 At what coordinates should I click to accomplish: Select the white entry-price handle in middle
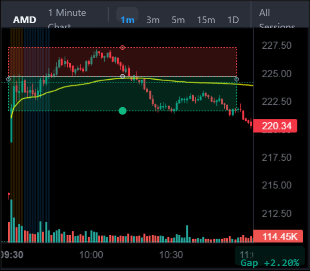(123, 76)
